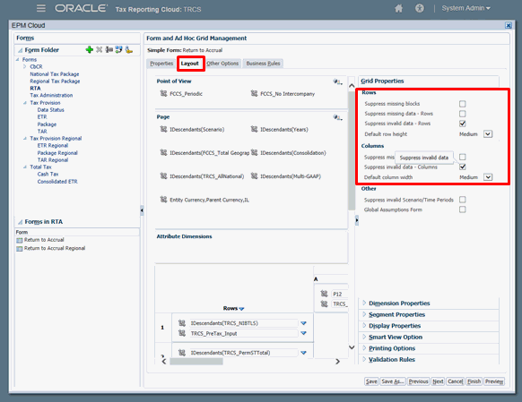Screen dimensions: 522x402
Task: Uncheck Suppress invalid data - Rows
Action: coord(463,124)
